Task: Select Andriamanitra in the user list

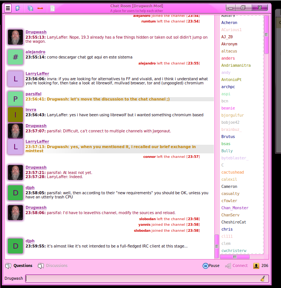Action: (x=236, y=65)
